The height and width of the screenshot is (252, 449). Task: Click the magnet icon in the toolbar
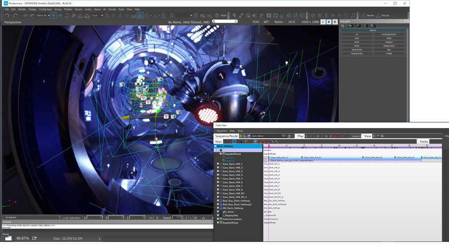(282, 15)
